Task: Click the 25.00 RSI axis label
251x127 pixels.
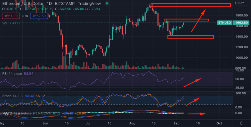Action: (x=239, y=88)
